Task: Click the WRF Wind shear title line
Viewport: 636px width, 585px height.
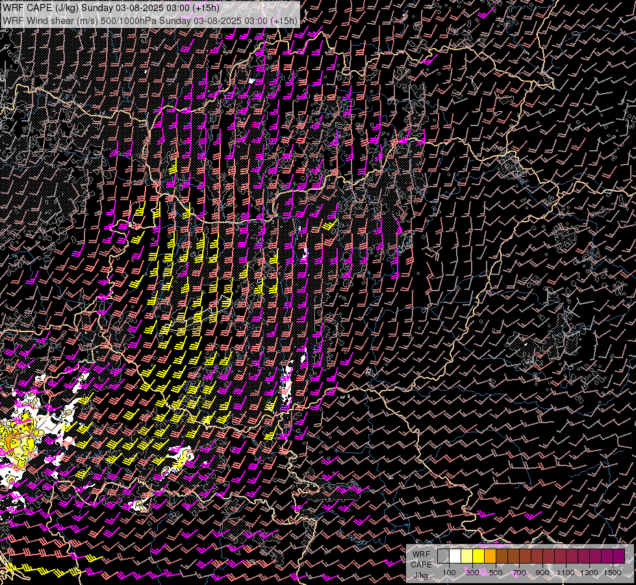Action: click(149, 21)
